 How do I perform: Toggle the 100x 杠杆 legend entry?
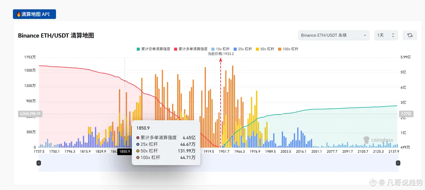point(288,49)
